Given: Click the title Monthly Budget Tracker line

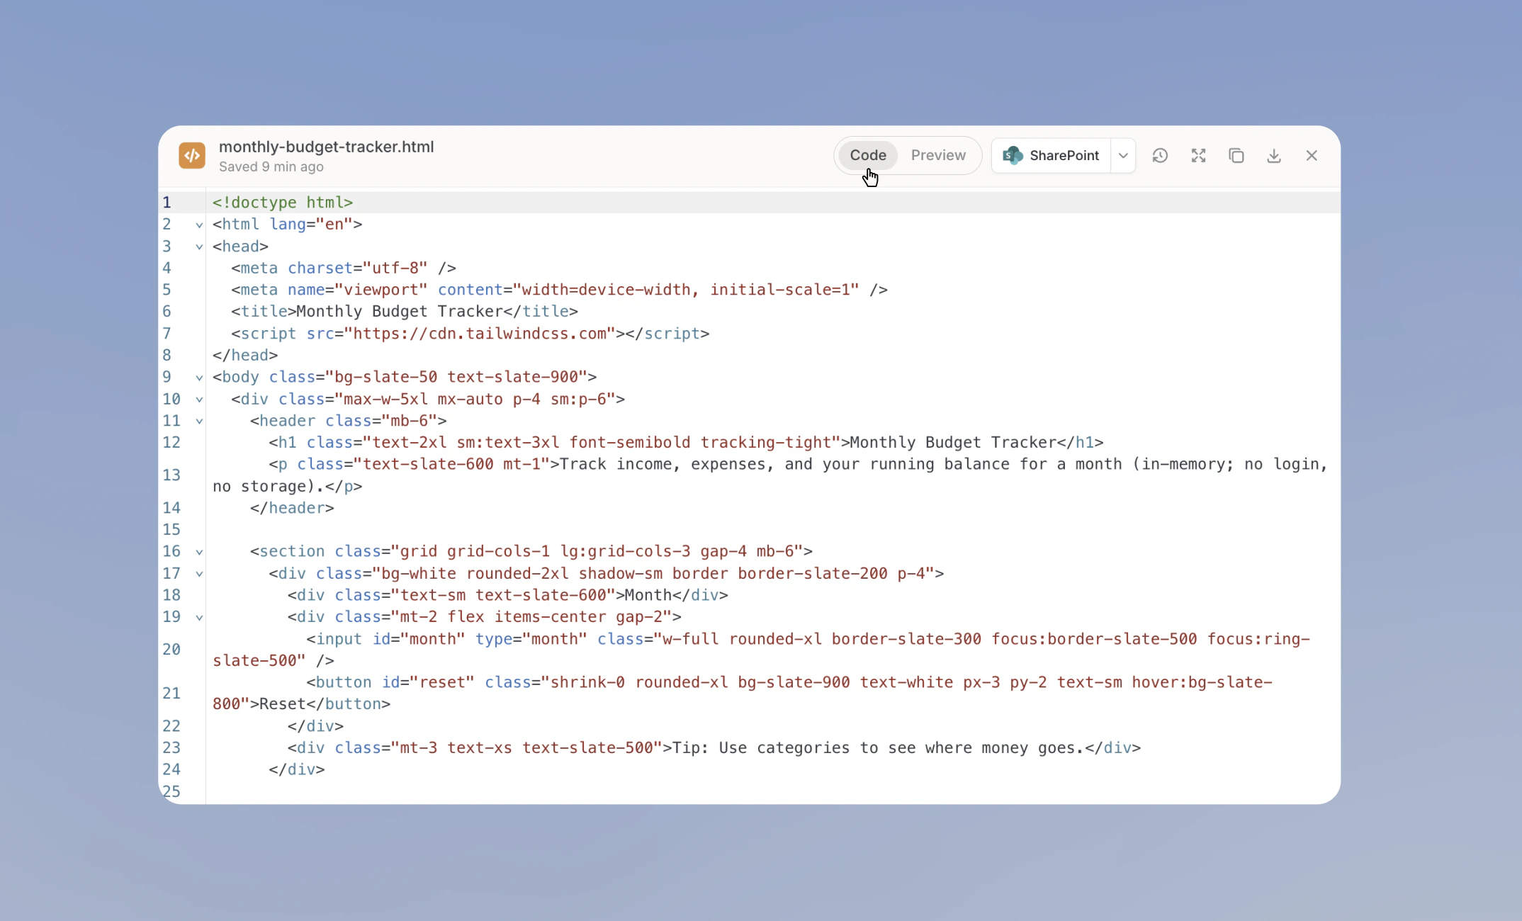Looking at the screenshot, I should (x=404, y=312).
